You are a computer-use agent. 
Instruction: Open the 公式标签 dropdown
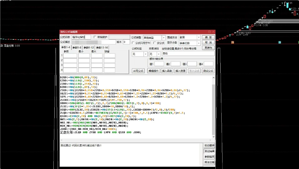(140, 54)
